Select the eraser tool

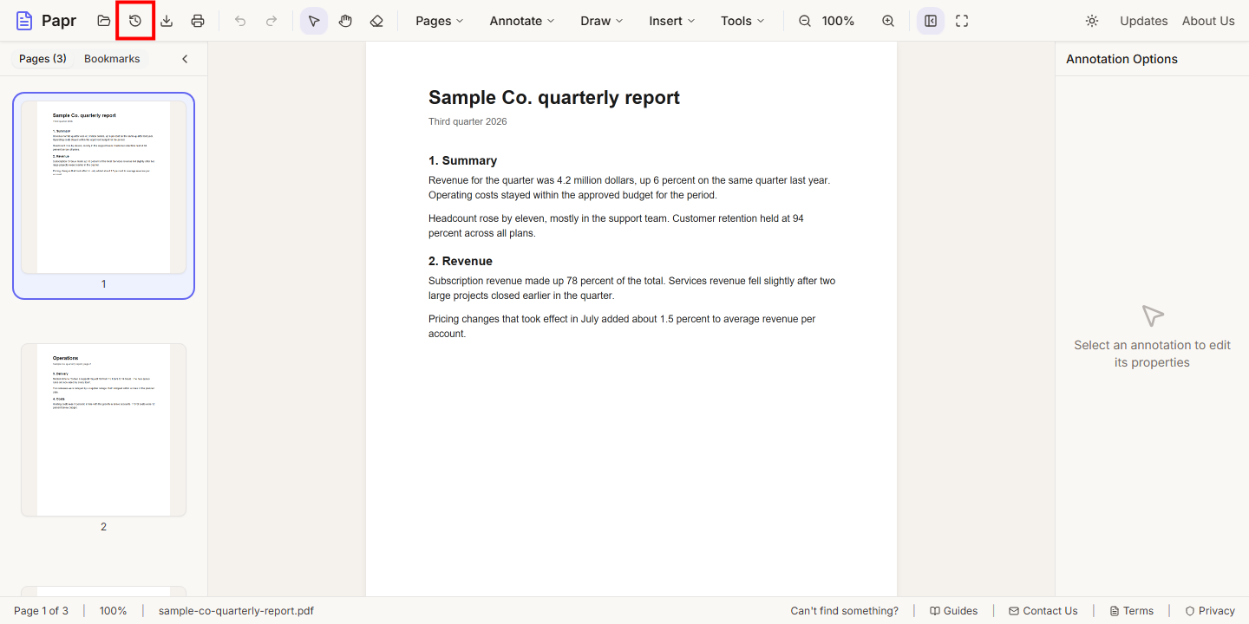[x=376, y=21]
